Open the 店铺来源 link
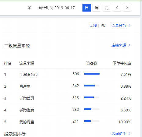Screen dimensions: 142x137 [x=121, y=45]
